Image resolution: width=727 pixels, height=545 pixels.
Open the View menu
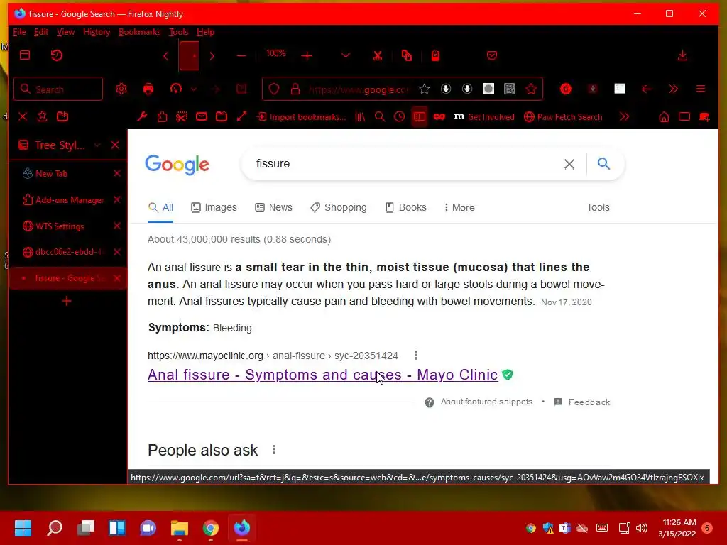point(66,32)
